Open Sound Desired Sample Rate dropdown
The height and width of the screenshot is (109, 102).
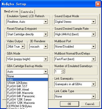pyautogui.click(x=93, y=34)
